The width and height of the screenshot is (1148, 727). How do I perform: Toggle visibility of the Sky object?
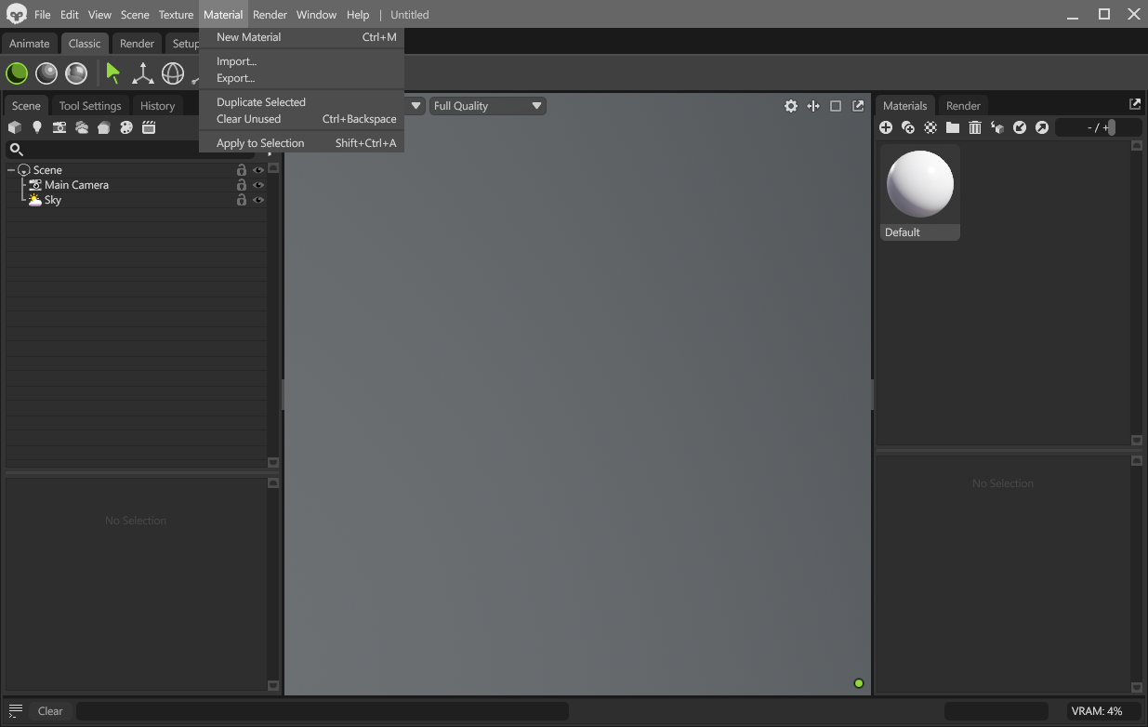point(258,199)
